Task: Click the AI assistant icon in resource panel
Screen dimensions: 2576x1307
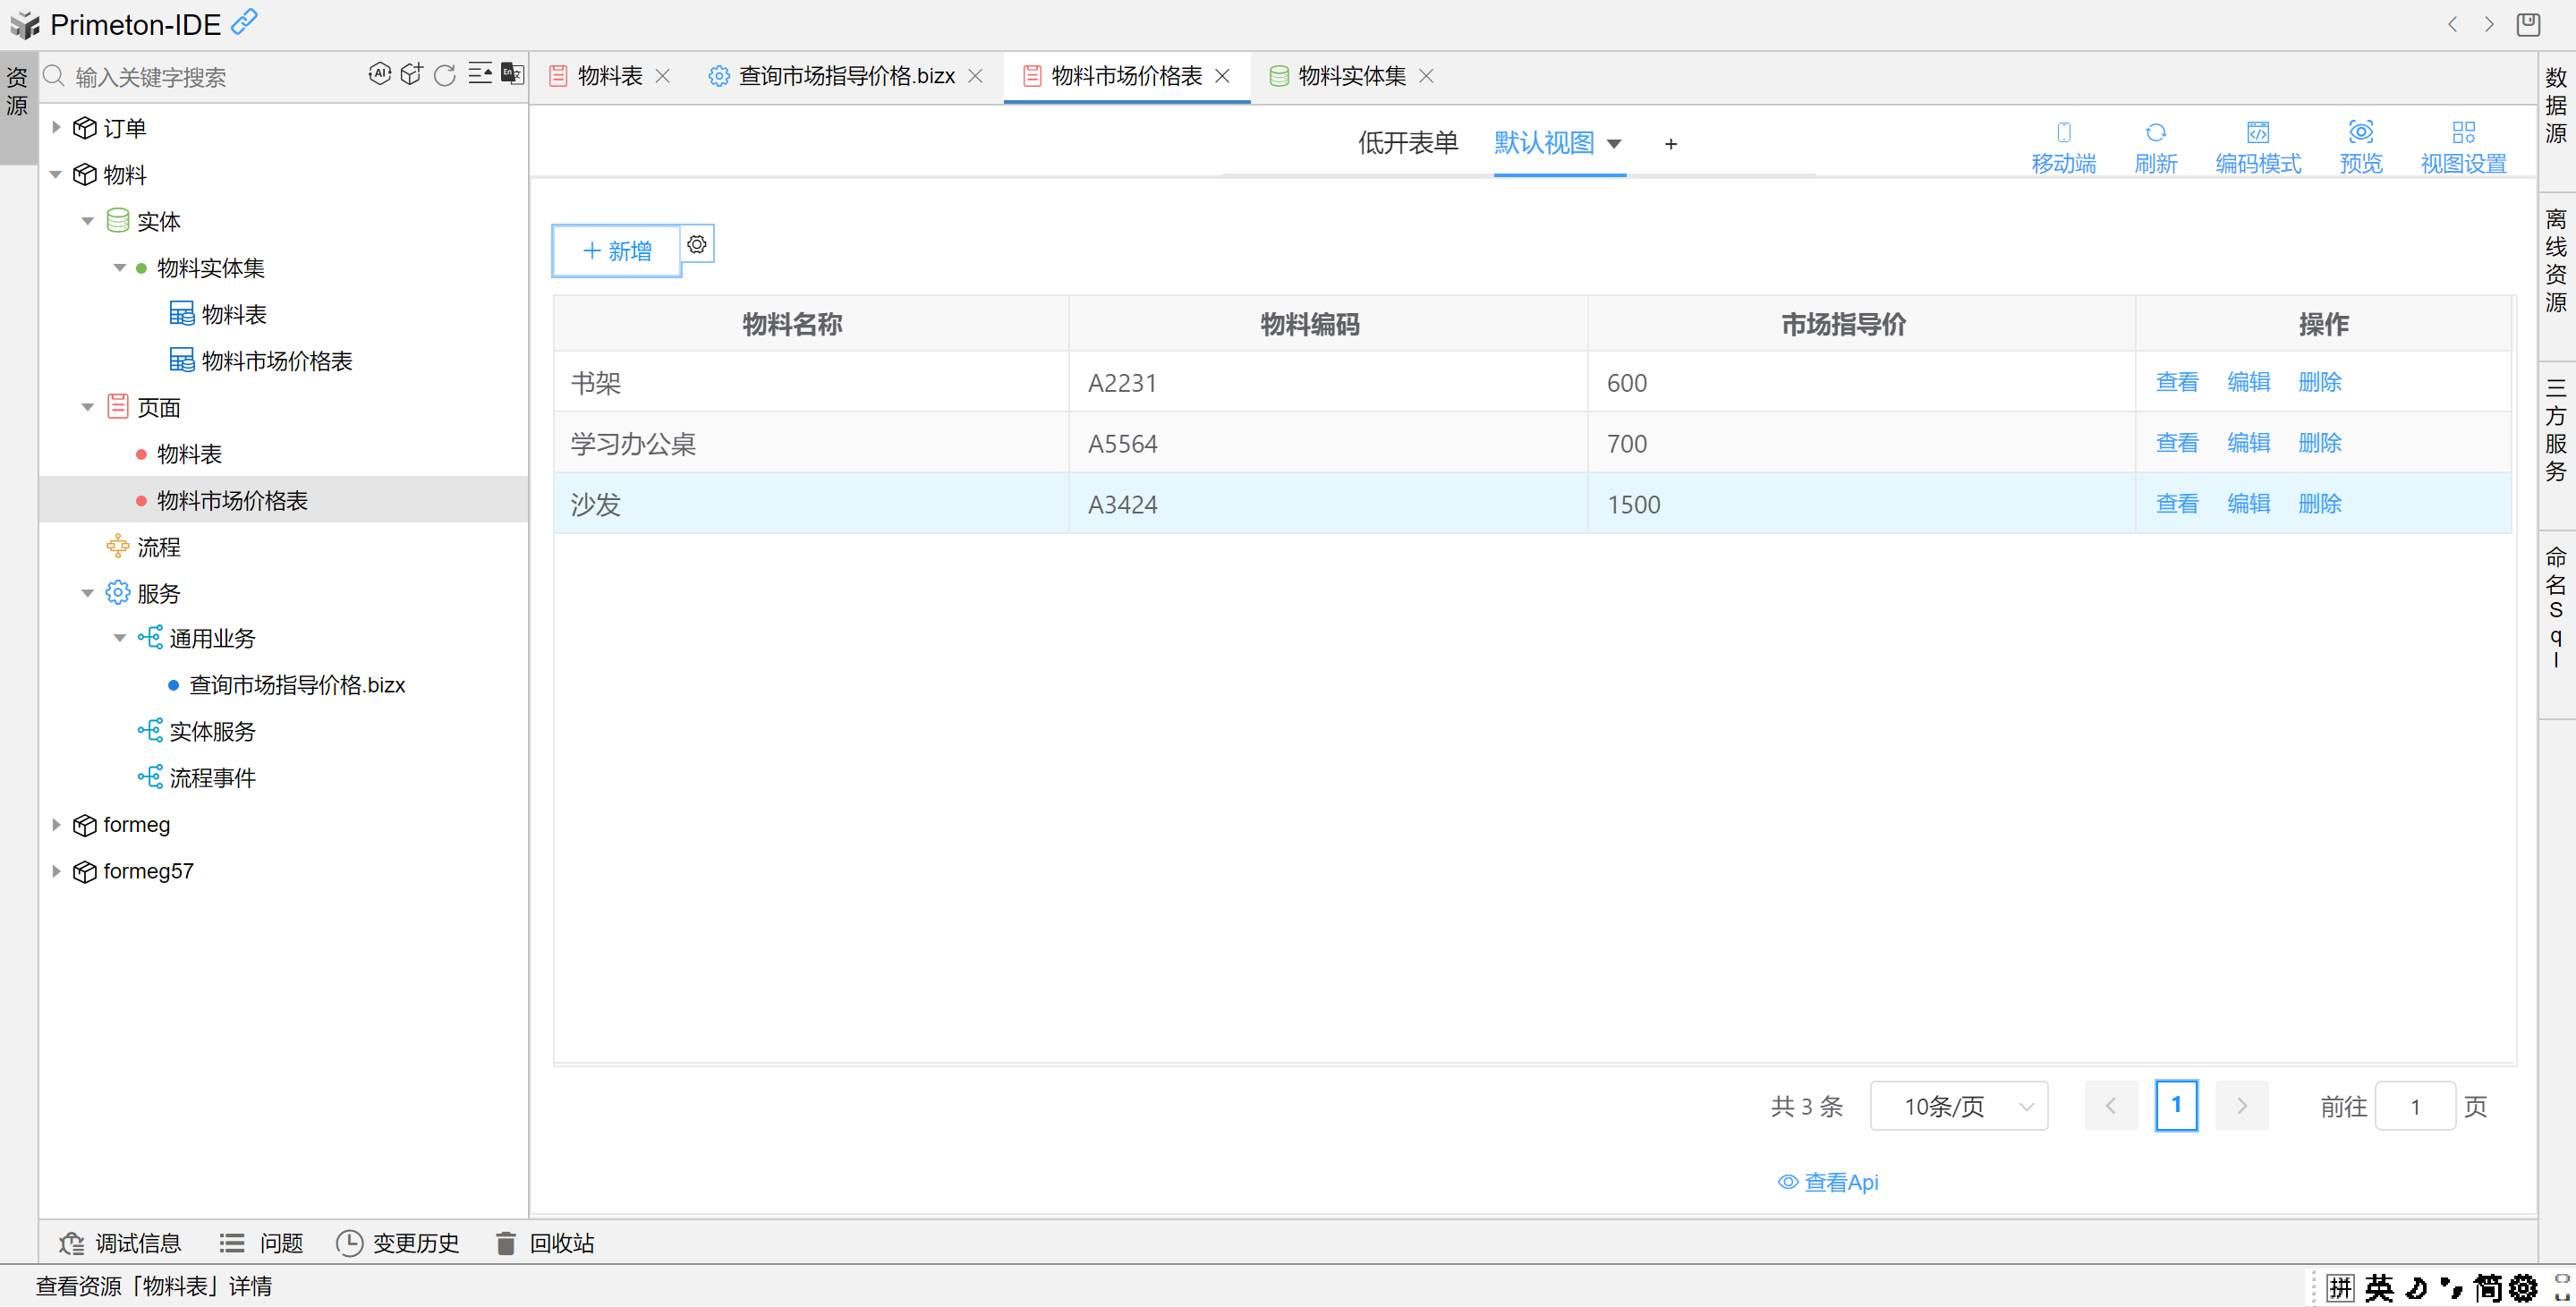Action: click(x=379, y=74)
